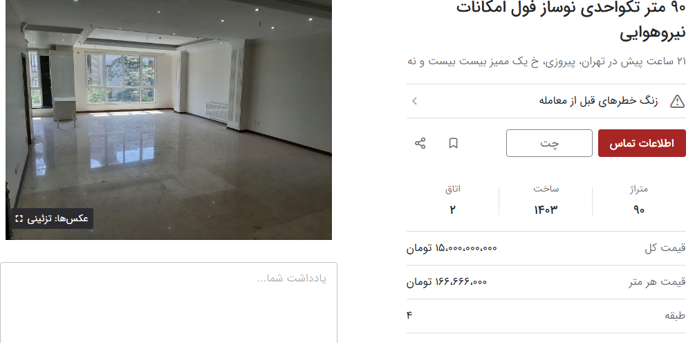The width and height of the screenshot is (695, 343).
Task: Expand the زنگ خطرهای قبل از معامله chevron
Action: coord(414,101)
